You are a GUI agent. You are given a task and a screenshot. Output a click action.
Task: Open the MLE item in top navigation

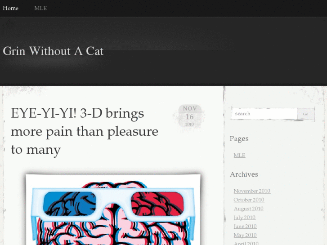click(40, 8)
